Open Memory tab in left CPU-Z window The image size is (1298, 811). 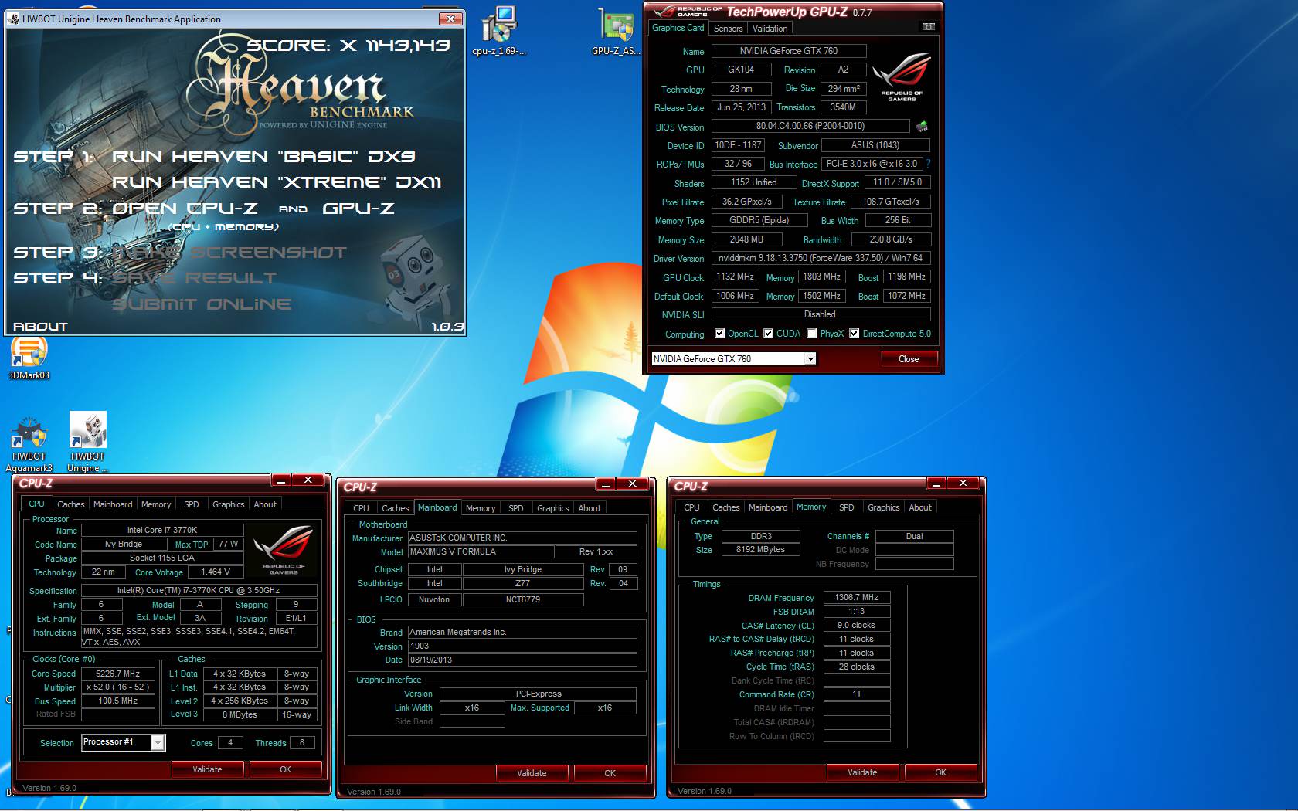156,504
